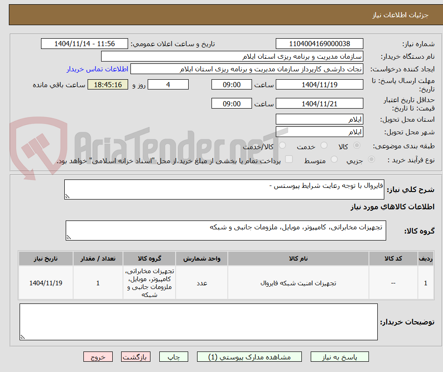Click the واحد شمارش column header
443x372 pixels.
click(202, 259)
